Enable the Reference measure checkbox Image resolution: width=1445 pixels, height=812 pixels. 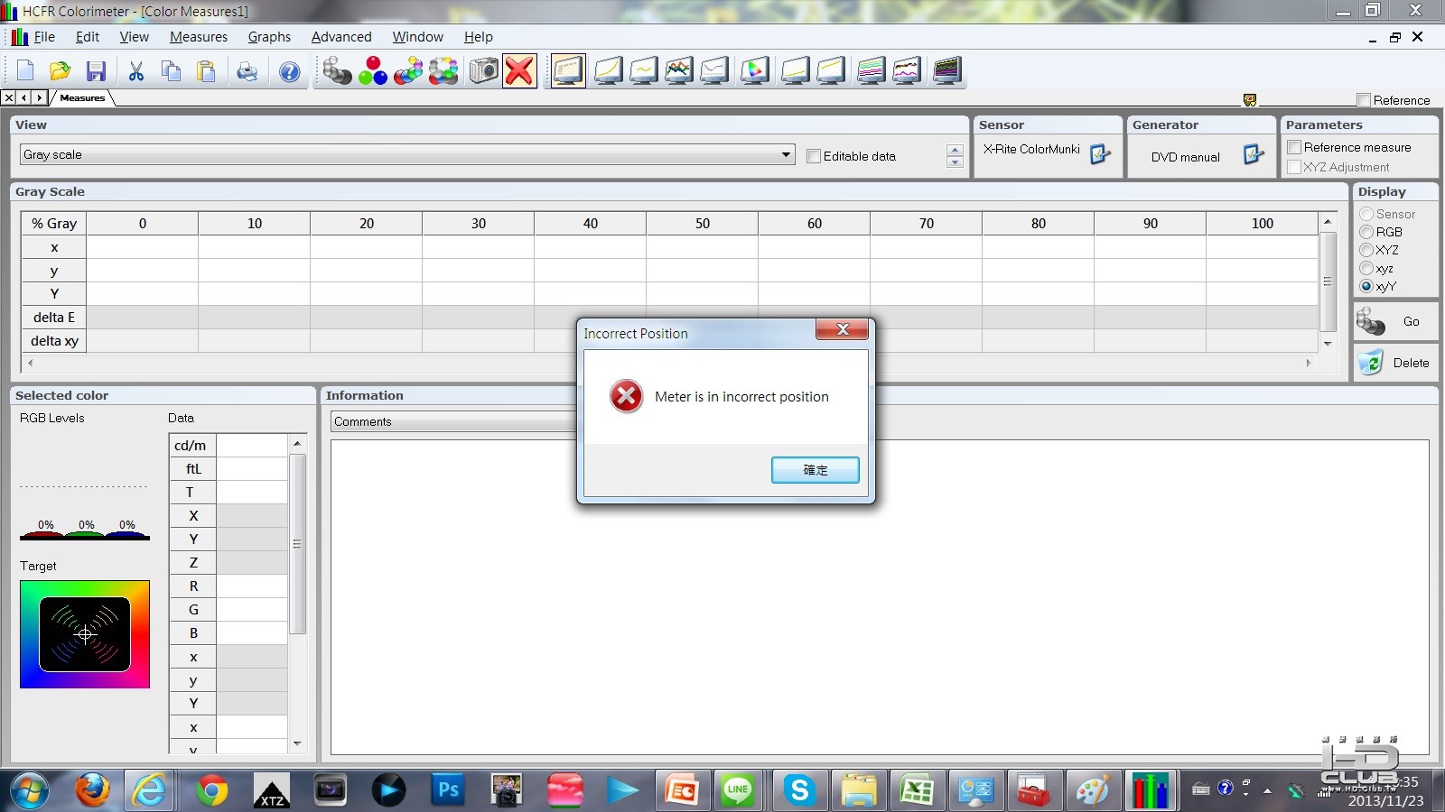click(1294, 147)
